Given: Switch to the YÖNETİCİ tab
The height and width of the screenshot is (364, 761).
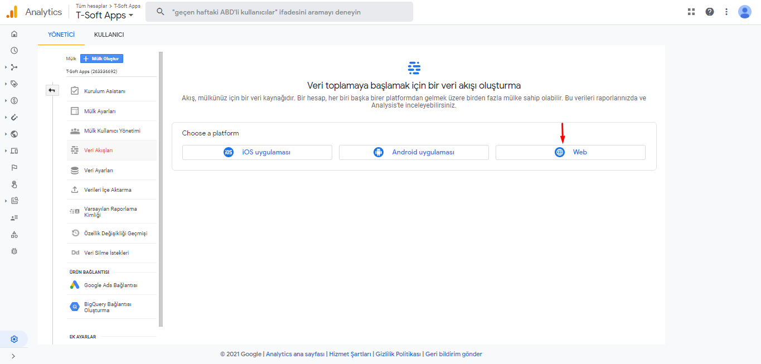Looking at the screenshot, I should (61, 35).
